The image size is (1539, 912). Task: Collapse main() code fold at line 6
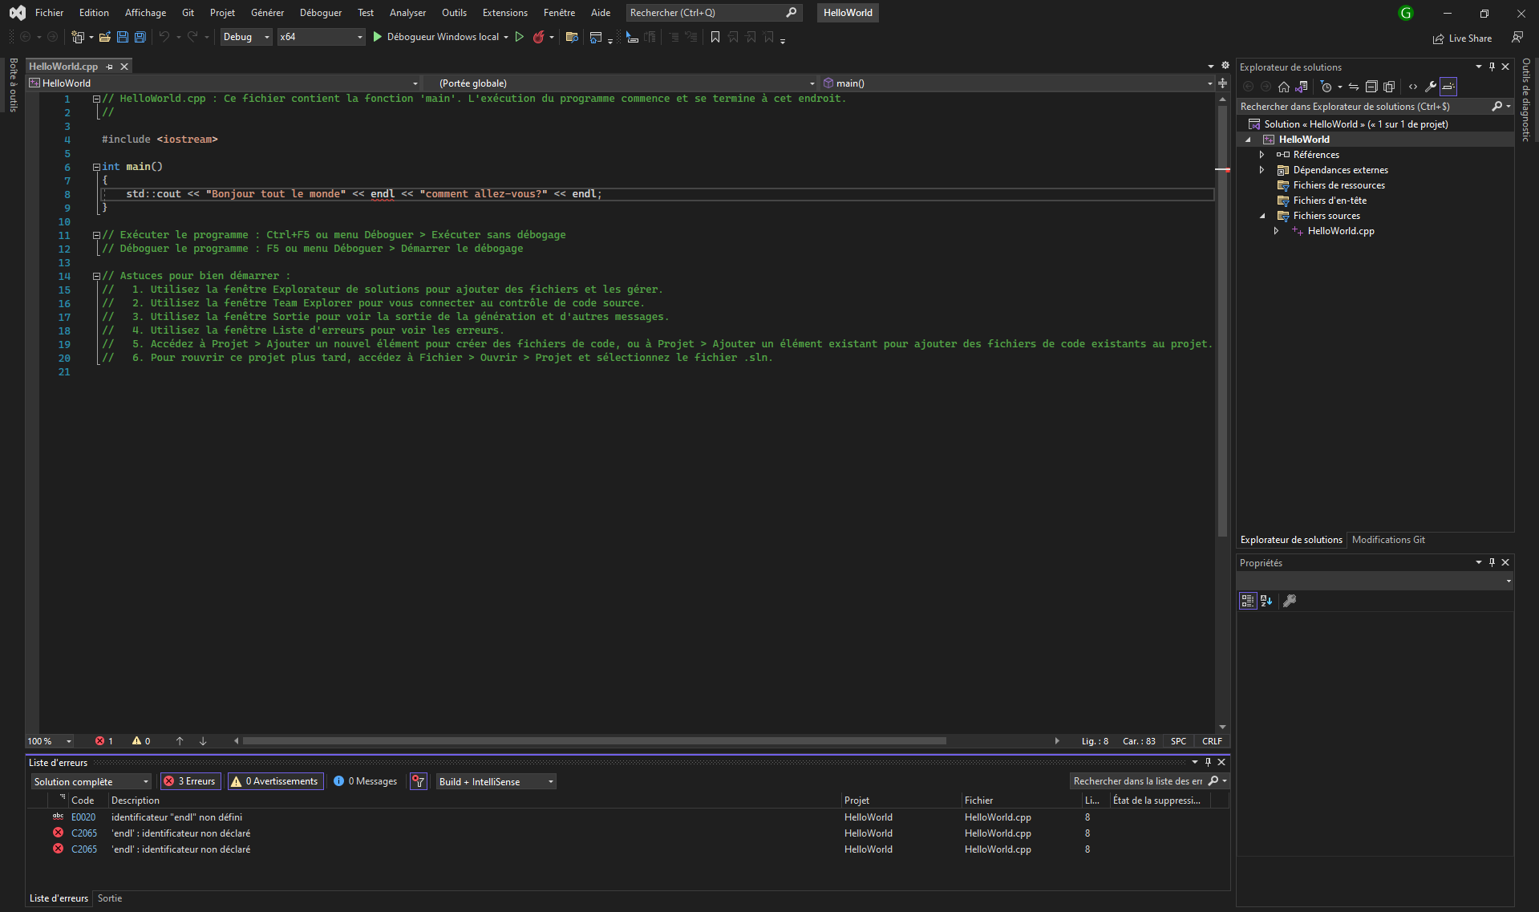[x=96, y=167]
